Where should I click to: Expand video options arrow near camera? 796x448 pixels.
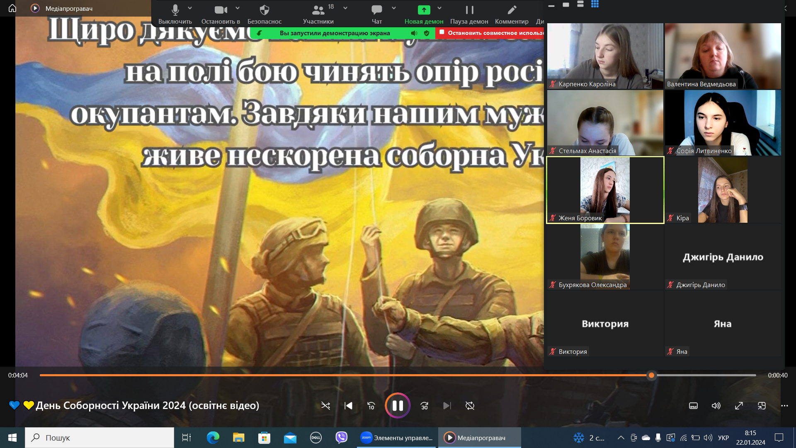238,8
